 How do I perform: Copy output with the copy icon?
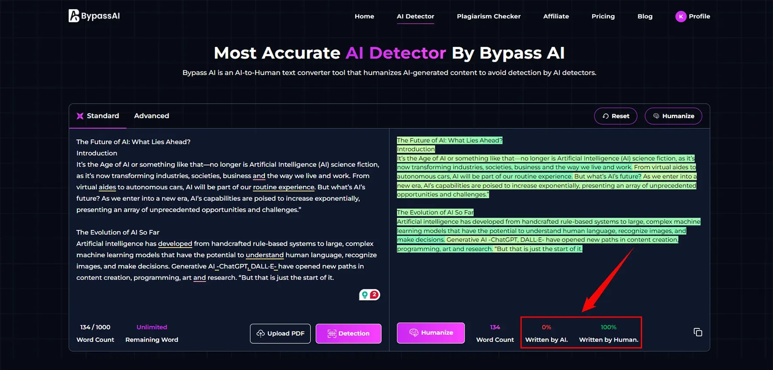pyautogui.click(x=697, y=332)
